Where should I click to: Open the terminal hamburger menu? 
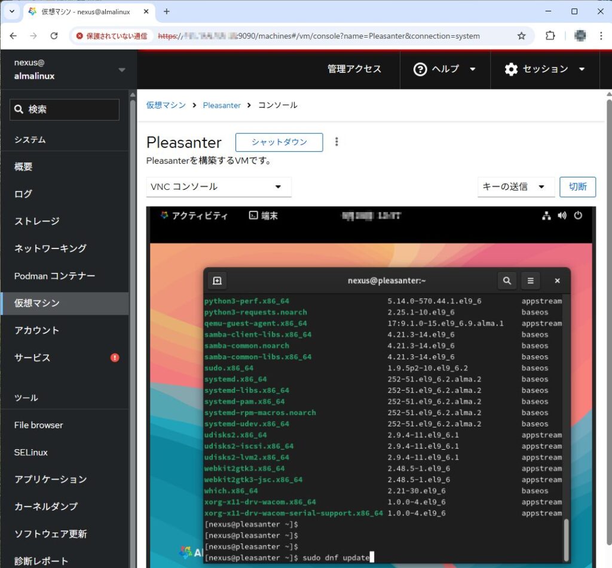pyautogui.click(x=530, y=281)
